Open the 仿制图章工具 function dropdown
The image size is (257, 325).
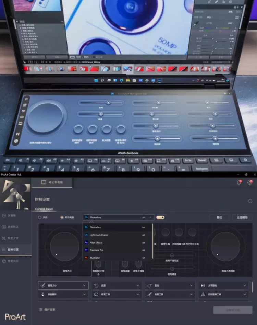pyautogui.click(x=224, y=294)
